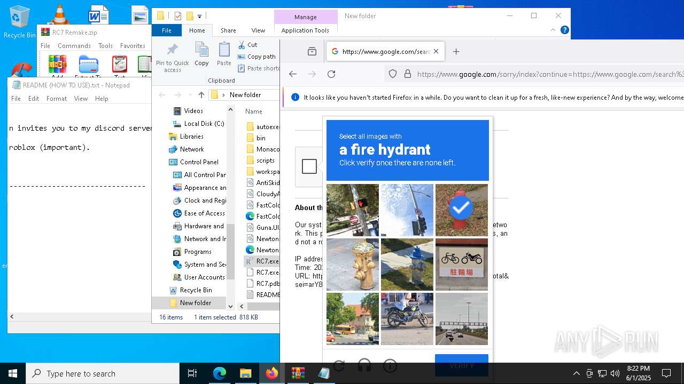
Task: Click the tracking protection shield icon
Action: click(393, 74)
